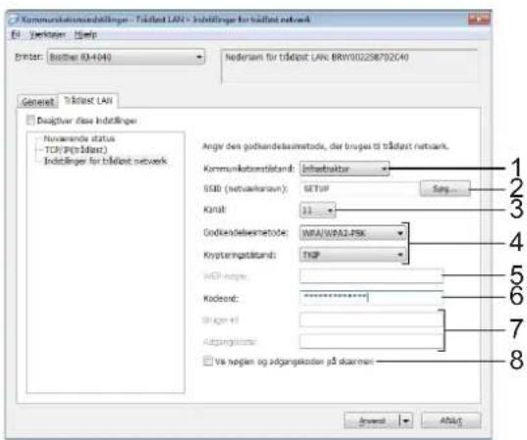This screenshot has width=527, height=440.
Task: Enable Vis nøglen og adgangskoden på skærmen
Action: [208, 362]
